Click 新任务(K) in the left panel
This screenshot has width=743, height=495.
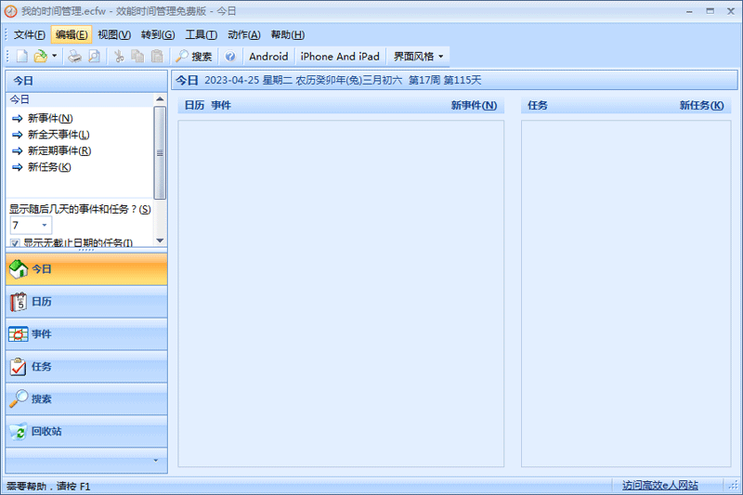click(x=49, y=167)
